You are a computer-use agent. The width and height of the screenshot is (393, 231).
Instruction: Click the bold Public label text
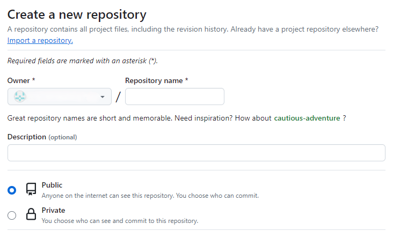52,185
